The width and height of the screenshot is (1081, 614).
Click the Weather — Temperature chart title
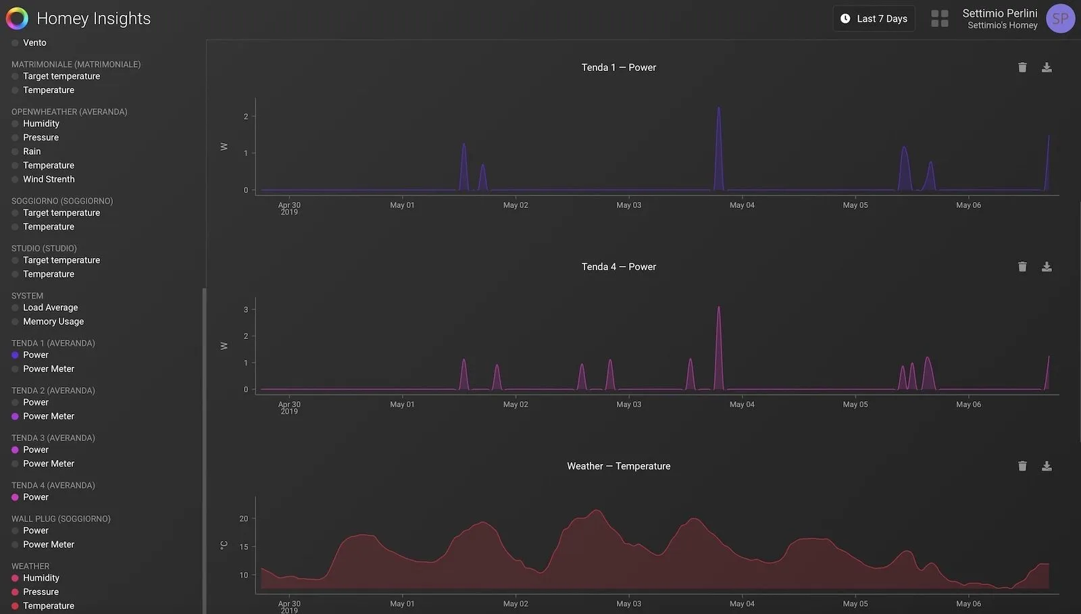pyautogui.click(x=619, y=466)
